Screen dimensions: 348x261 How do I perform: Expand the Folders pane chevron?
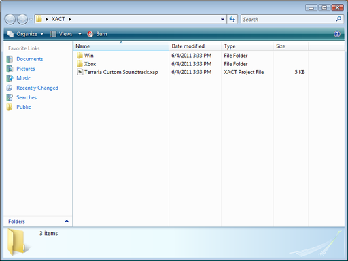67,221
